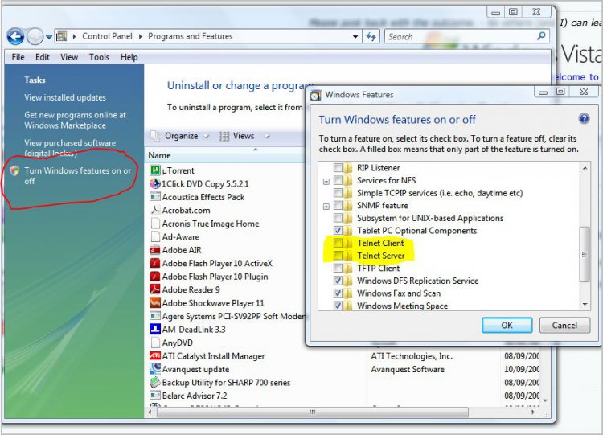Open Get new programs online link
Image resolution: width=603 pixels, height=435 pixels.
click(75, 120)
